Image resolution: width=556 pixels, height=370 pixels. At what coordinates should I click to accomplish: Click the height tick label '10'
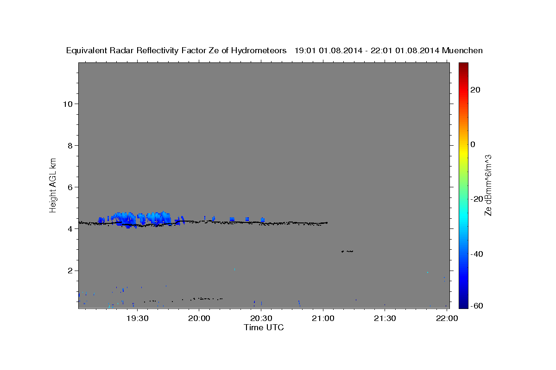coord(67,104)
